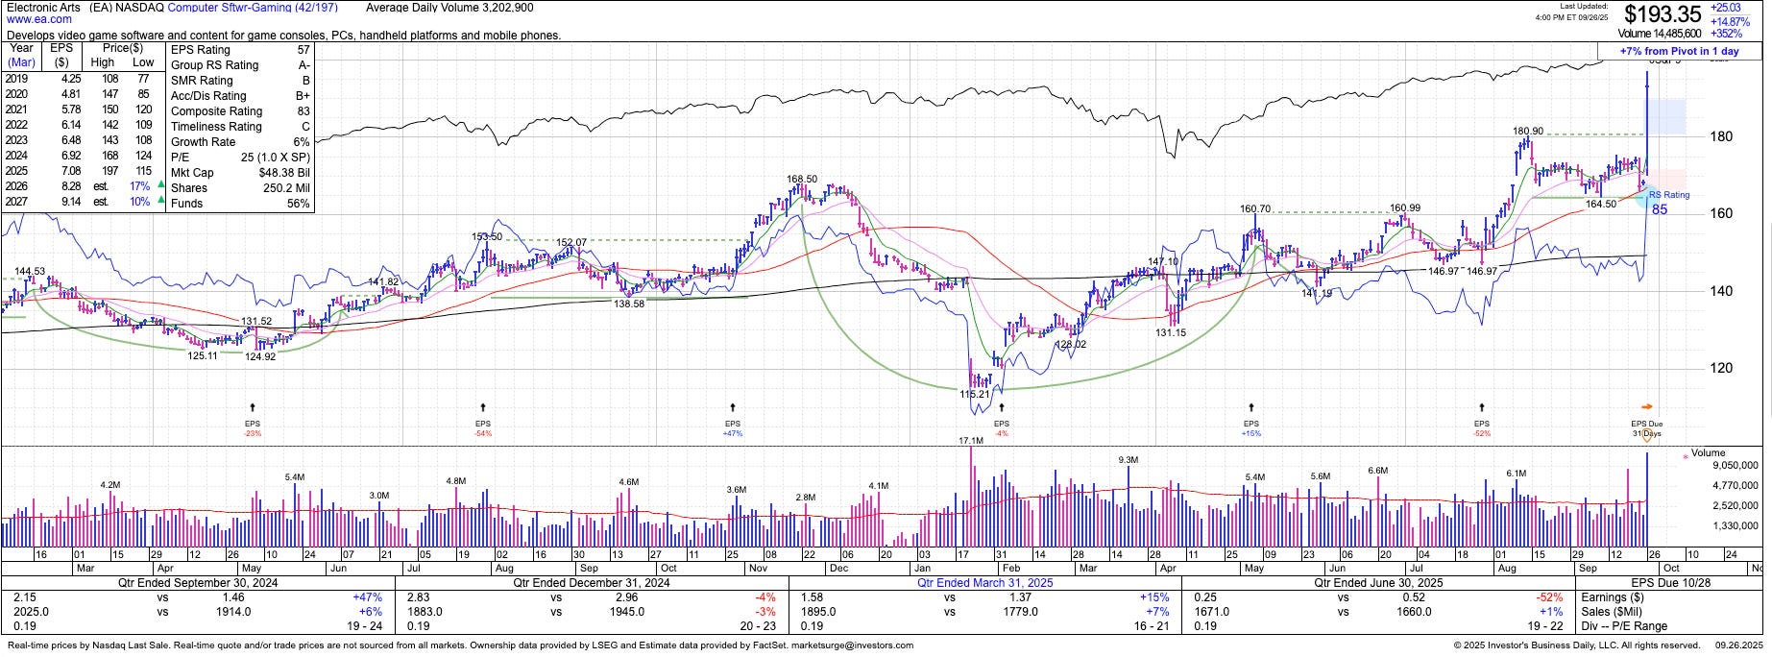The image size is (1772, 657).
Task: Select the 9.3M volume label
Action: click(x=1128, y=460)
